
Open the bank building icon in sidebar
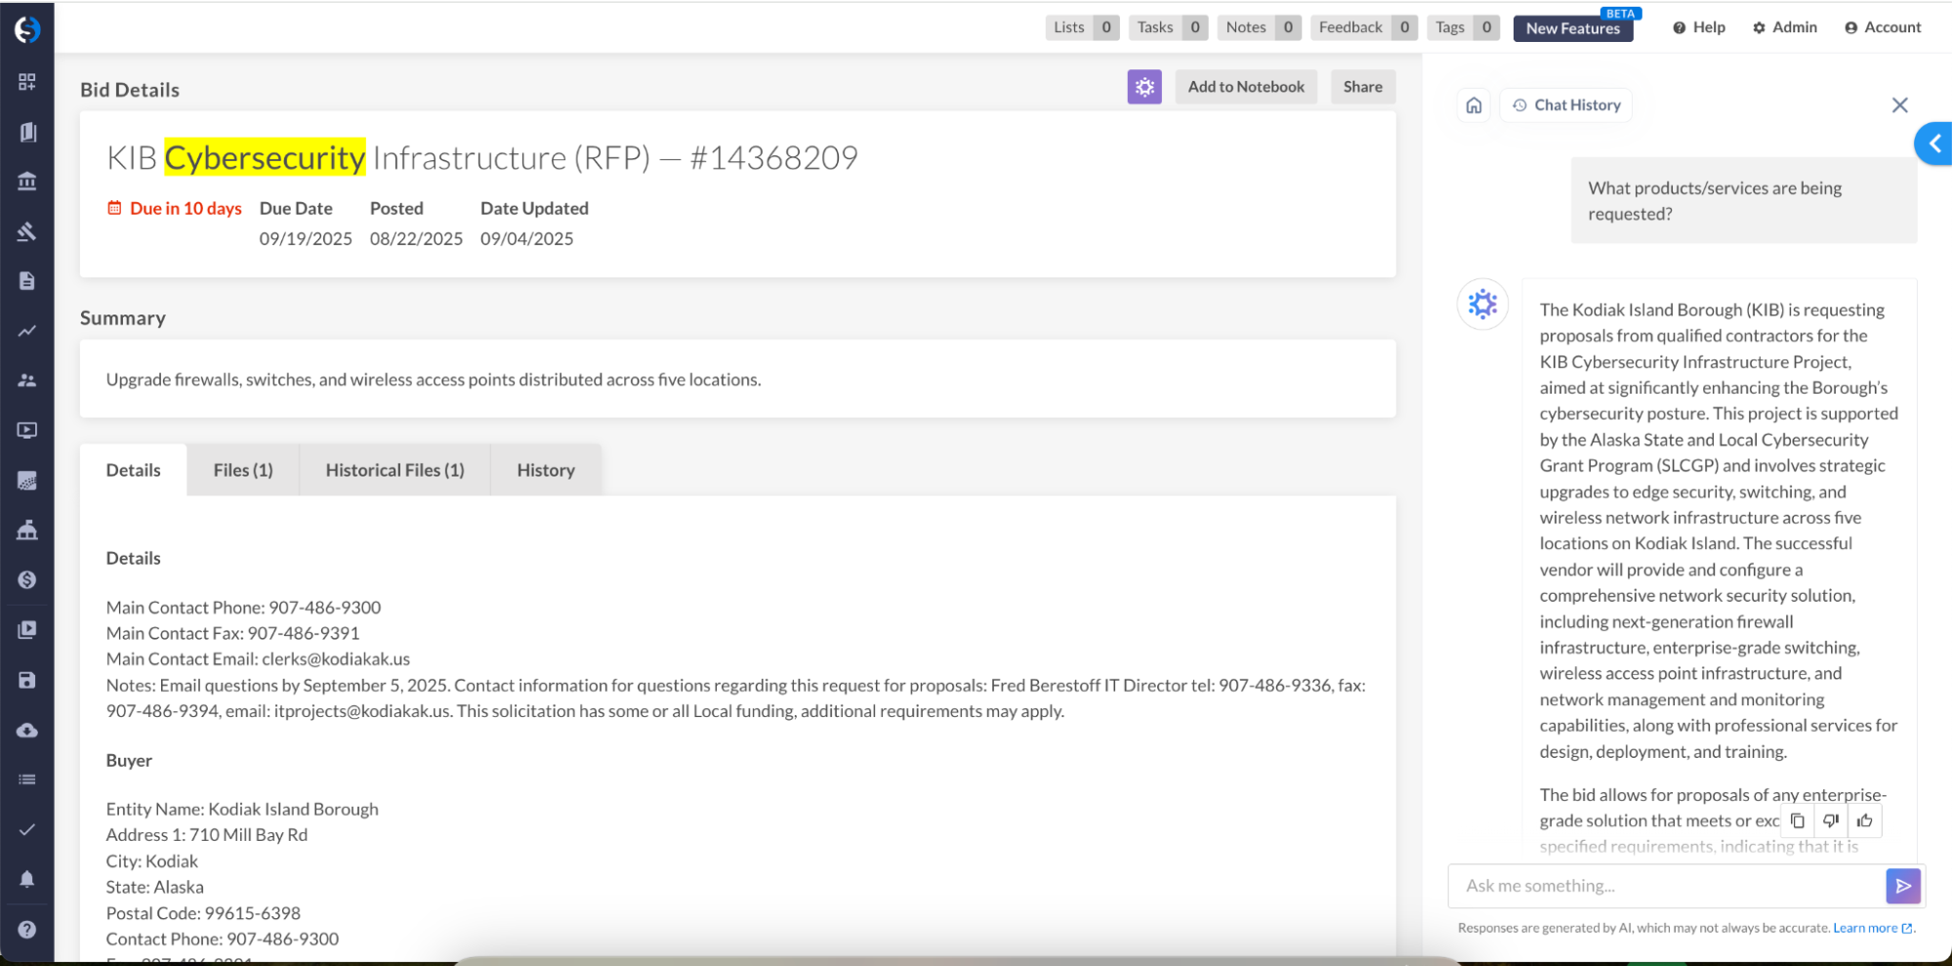click(27, 182)
